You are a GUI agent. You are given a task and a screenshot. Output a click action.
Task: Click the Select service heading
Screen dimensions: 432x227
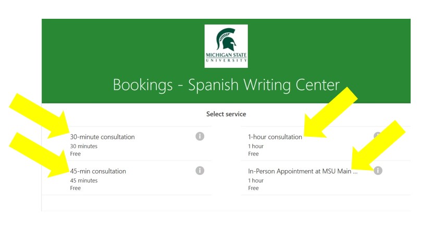[226, 114]
